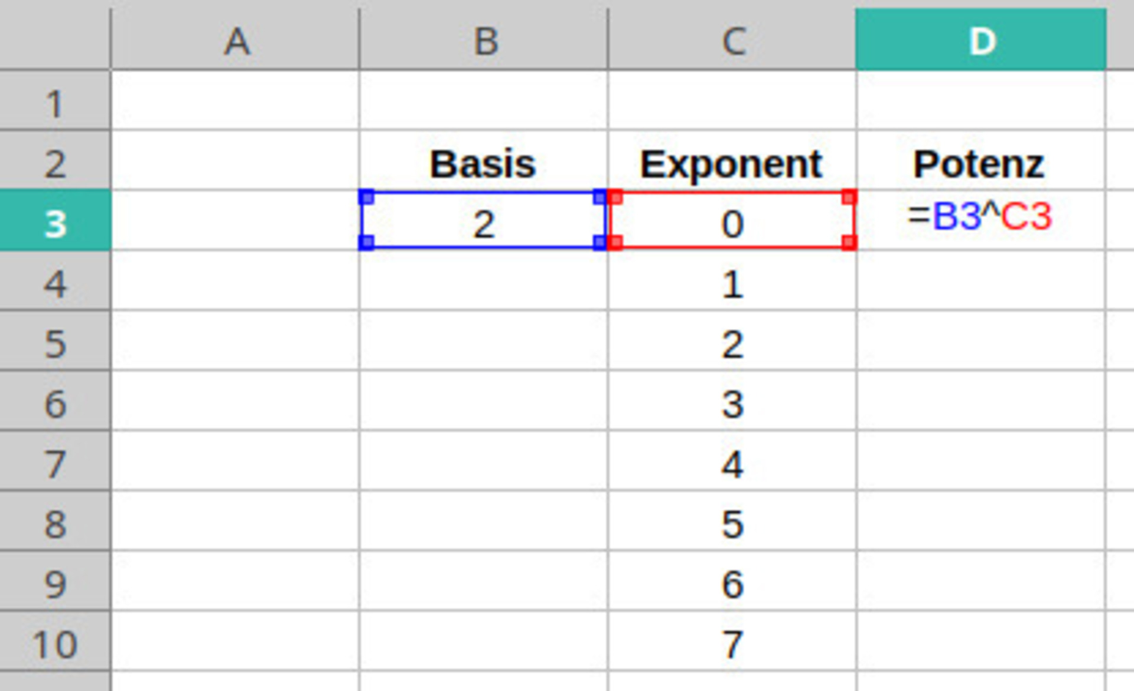The image size is (1134, 691).
Task: Select column A header
Action: coord(235,41)
